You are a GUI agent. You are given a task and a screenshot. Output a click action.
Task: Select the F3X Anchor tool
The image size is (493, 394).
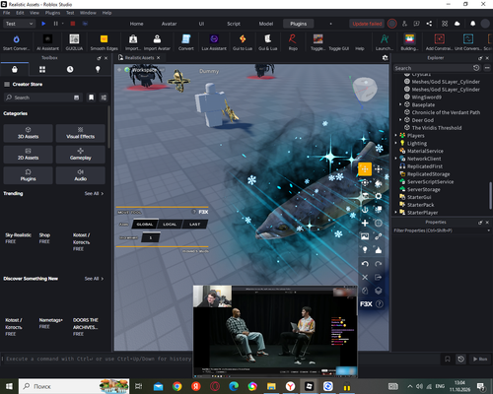click(x=365, y=210)
